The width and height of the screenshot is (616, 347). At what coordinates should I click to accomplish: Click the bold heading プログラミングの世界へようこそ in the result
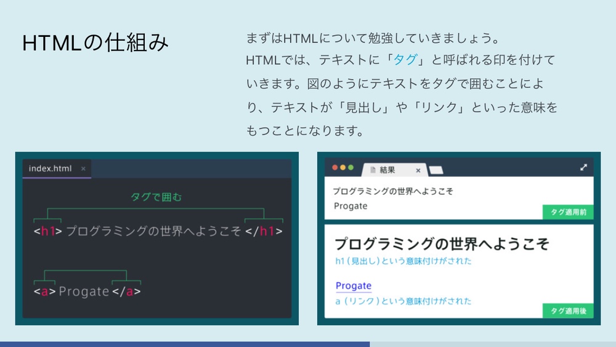tap(442, 243)
